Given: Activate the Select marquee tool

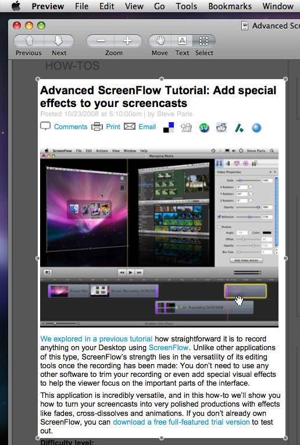Looking at the screenshot, I should (203, 41).
